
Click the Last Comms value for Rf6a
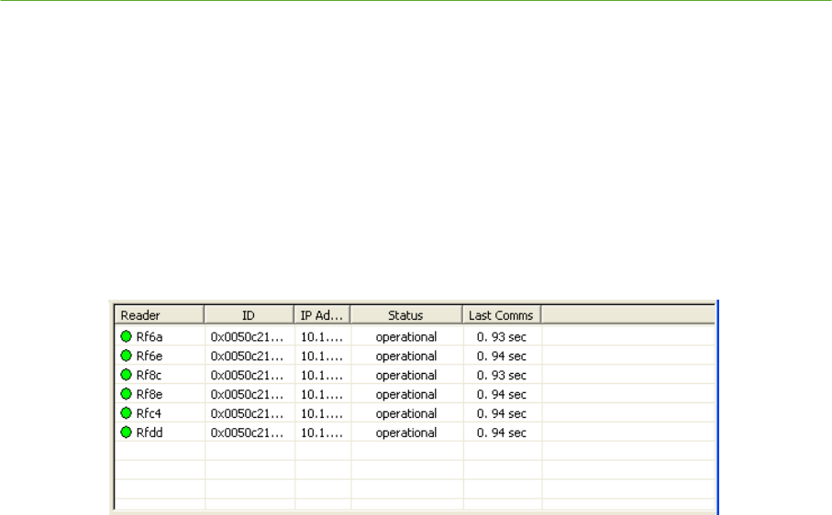point(502,337)
